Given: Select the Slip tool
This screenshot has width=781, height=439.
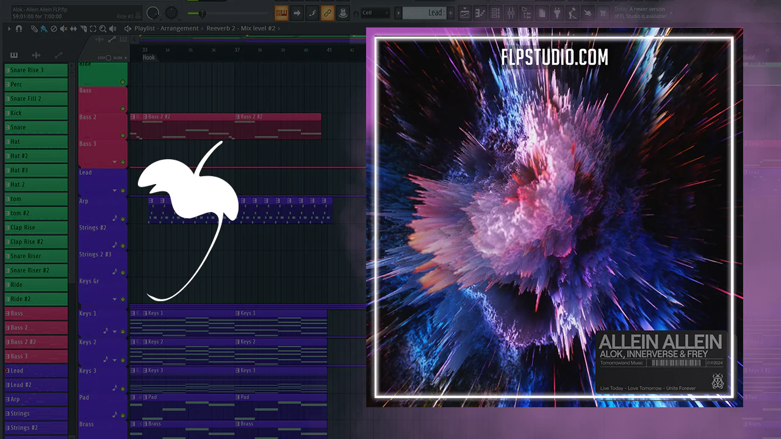Looking at the screenshot, I should point(73,29).
